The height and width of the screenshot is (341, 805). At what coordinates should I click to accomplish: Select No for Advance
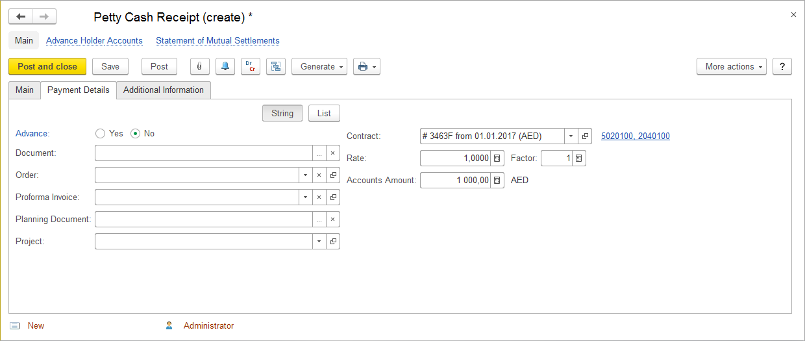click(x=136, y=133)
